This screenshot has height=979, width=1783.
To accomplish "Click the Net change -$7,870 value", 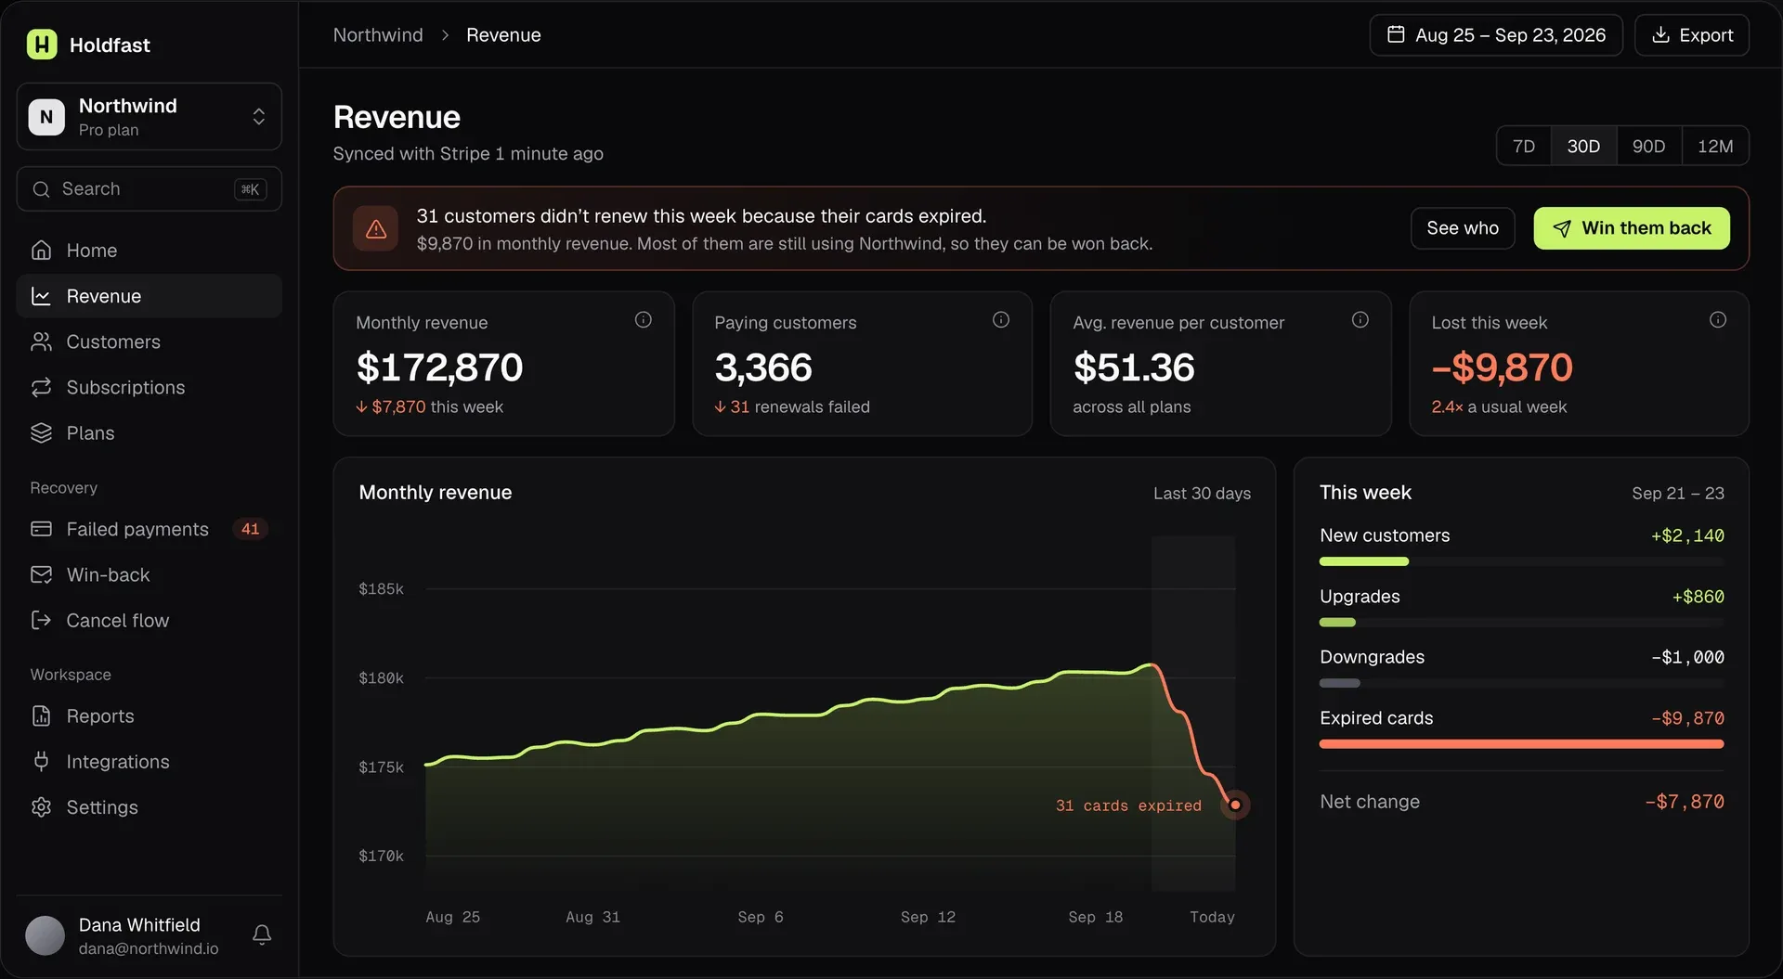I will coord(1684,802).
